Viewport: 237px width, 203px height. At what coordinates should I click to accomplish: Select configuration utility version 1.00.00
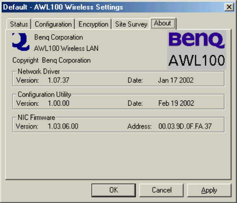pyautogui.click(x=59, y=103)
